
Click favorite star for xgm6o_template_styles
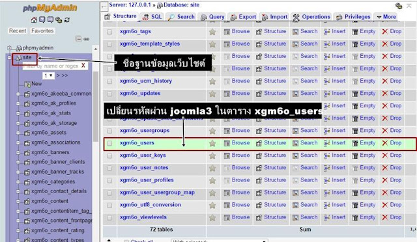click(212, 44)
